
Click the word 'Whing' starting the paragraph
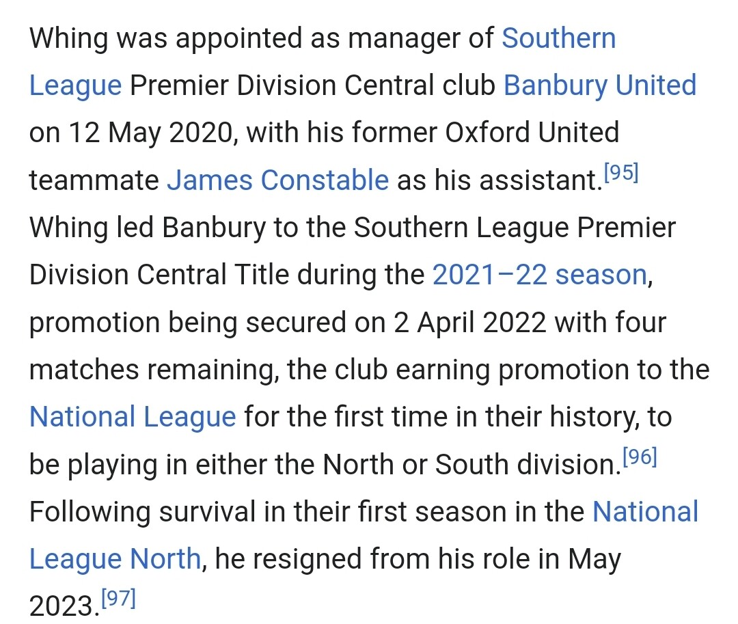click(69, 38)
